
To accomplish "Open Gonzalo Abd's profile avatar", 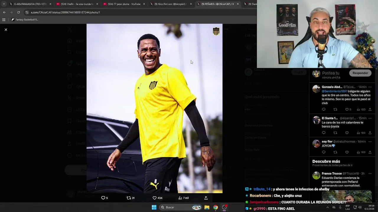I will tap(316, 89).
